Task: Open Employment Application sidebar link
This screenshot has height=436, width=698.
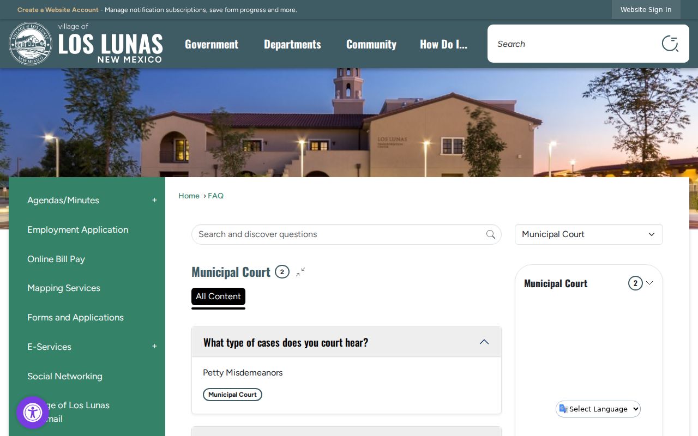Action: click(x=78, y=229)
